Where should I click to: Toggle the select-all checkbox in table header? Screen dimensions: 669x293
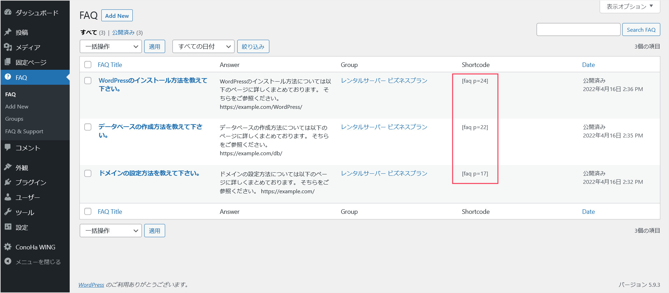[x=88, y=65]
